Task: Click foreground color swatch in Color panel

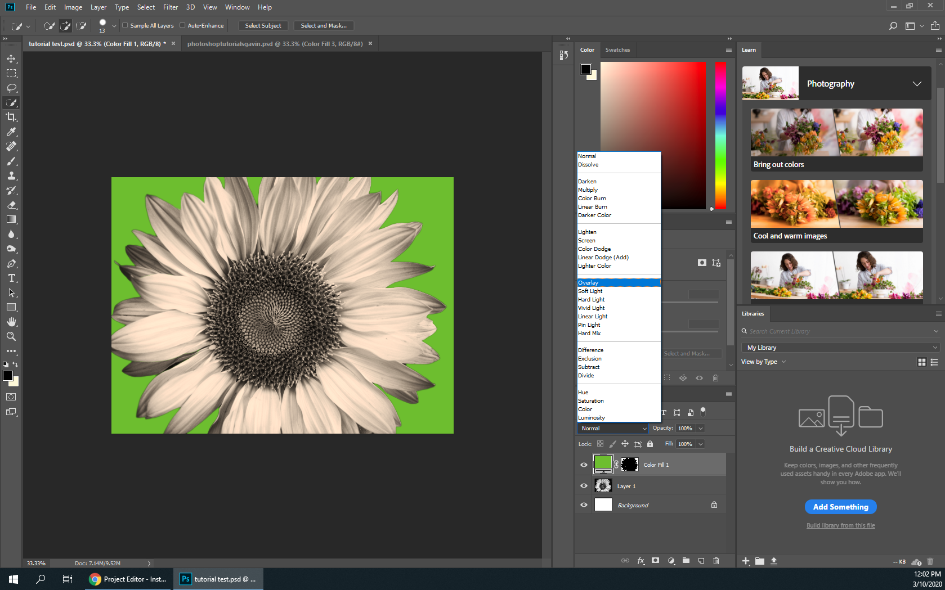Action: 586,69
